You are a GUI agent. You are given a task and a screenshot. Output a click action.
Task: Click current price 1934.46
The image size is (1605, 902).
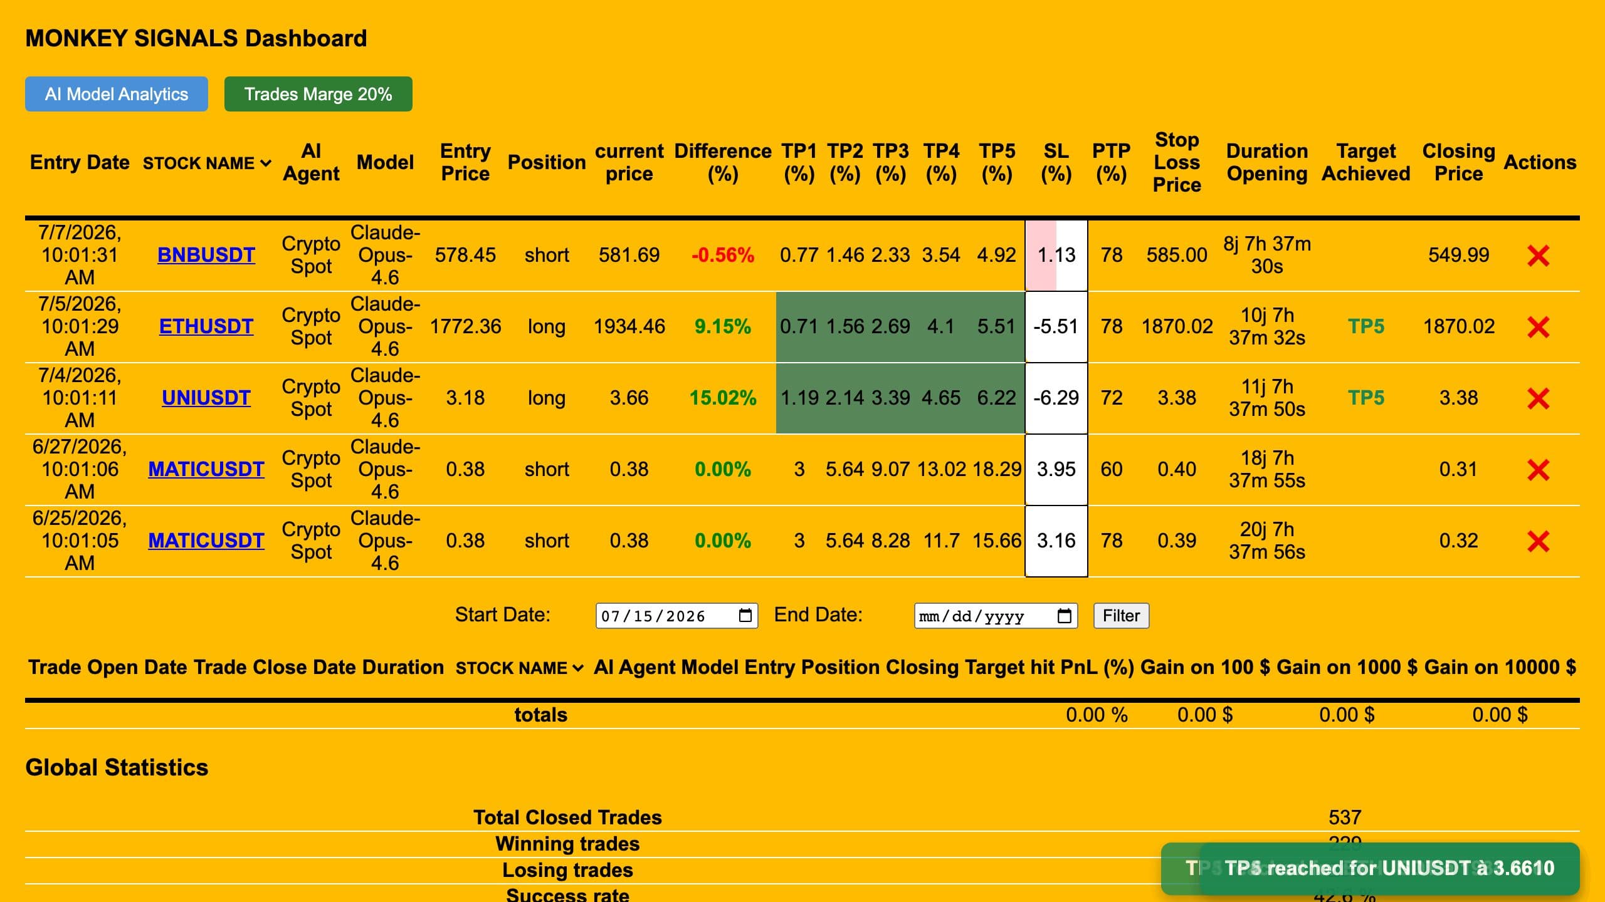point(629,326)
